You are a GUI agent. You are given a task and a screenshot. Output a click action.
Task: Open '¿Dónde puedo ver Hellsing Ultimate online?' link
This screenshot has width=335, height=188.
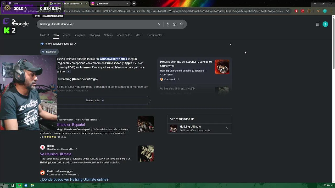tap(74, 180)
